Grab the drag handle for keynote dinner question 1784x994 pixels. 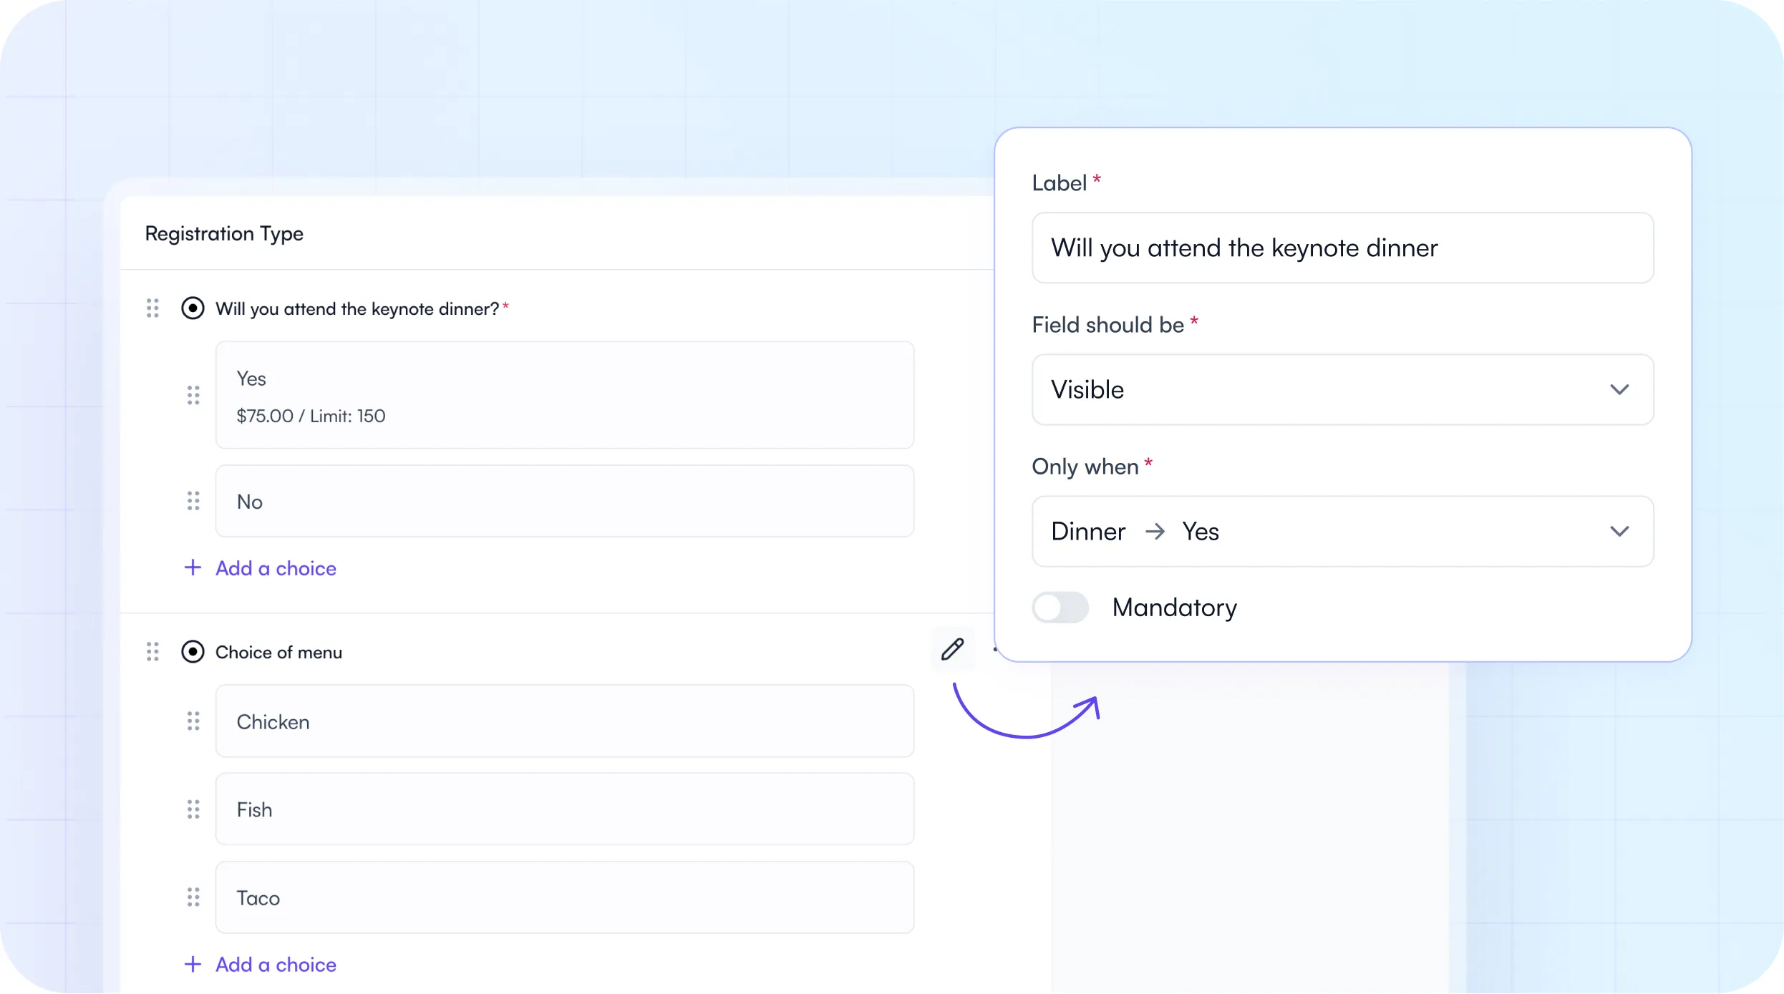(x=152, y=308)
